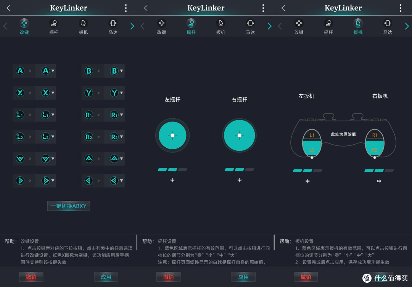This screenshot has height=287, width=412.
Task: Open the three-dot menu on the 扳机 screen
Action: coord(401,8)
